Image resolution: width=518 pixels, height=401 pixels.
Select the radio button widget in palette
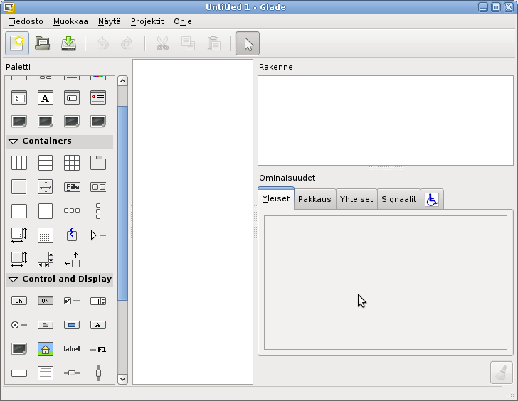tap(19, 325)
